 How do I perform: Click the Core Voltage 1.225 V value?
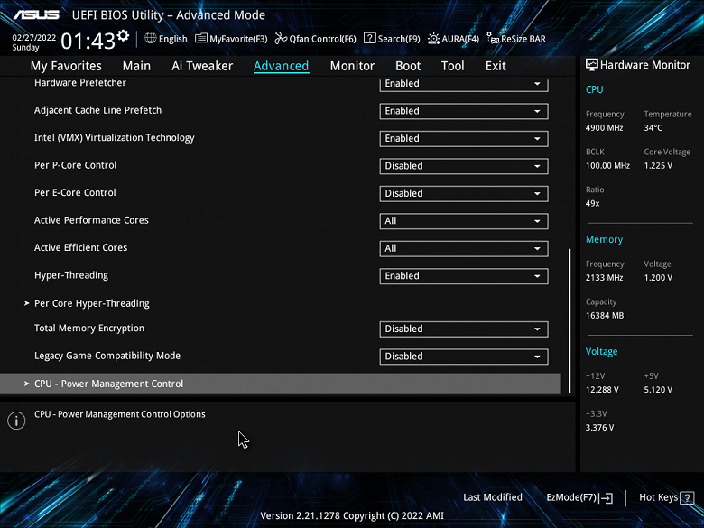(x=658, y=166)
